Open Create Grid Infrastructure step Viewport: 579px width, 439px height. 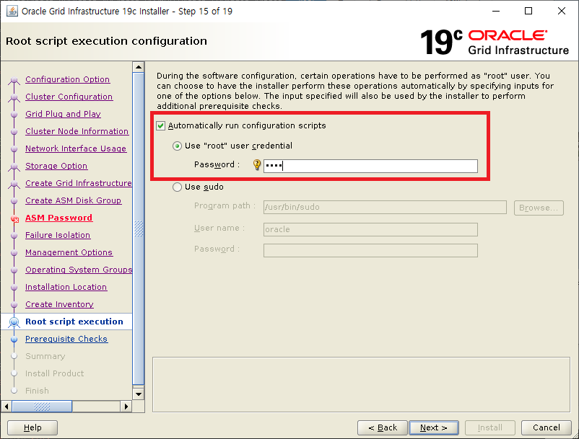click(x=78, y=183)
